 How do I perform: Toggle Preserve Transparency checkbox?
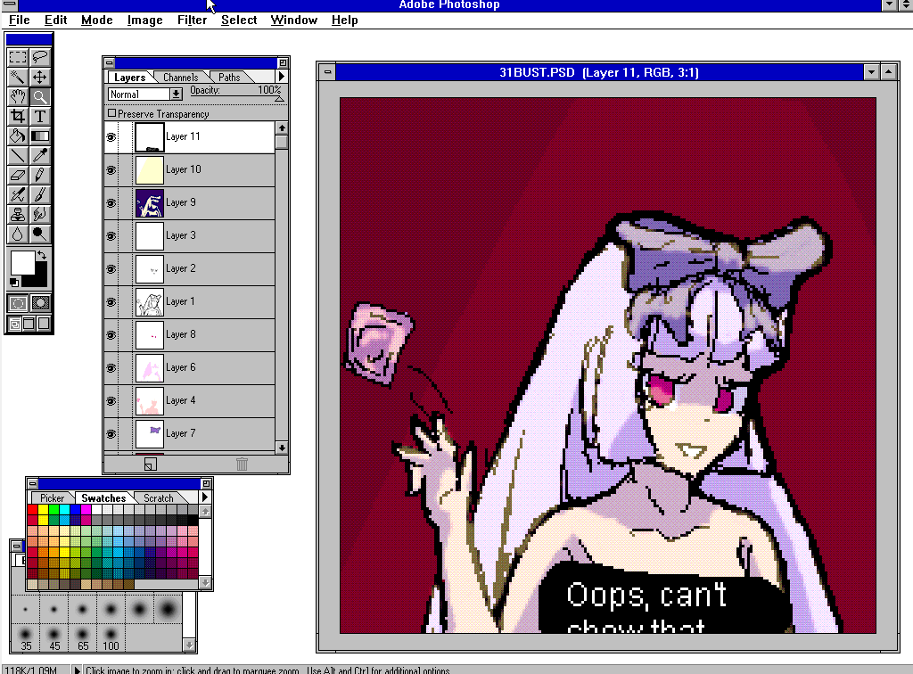(x=111, y=113)
